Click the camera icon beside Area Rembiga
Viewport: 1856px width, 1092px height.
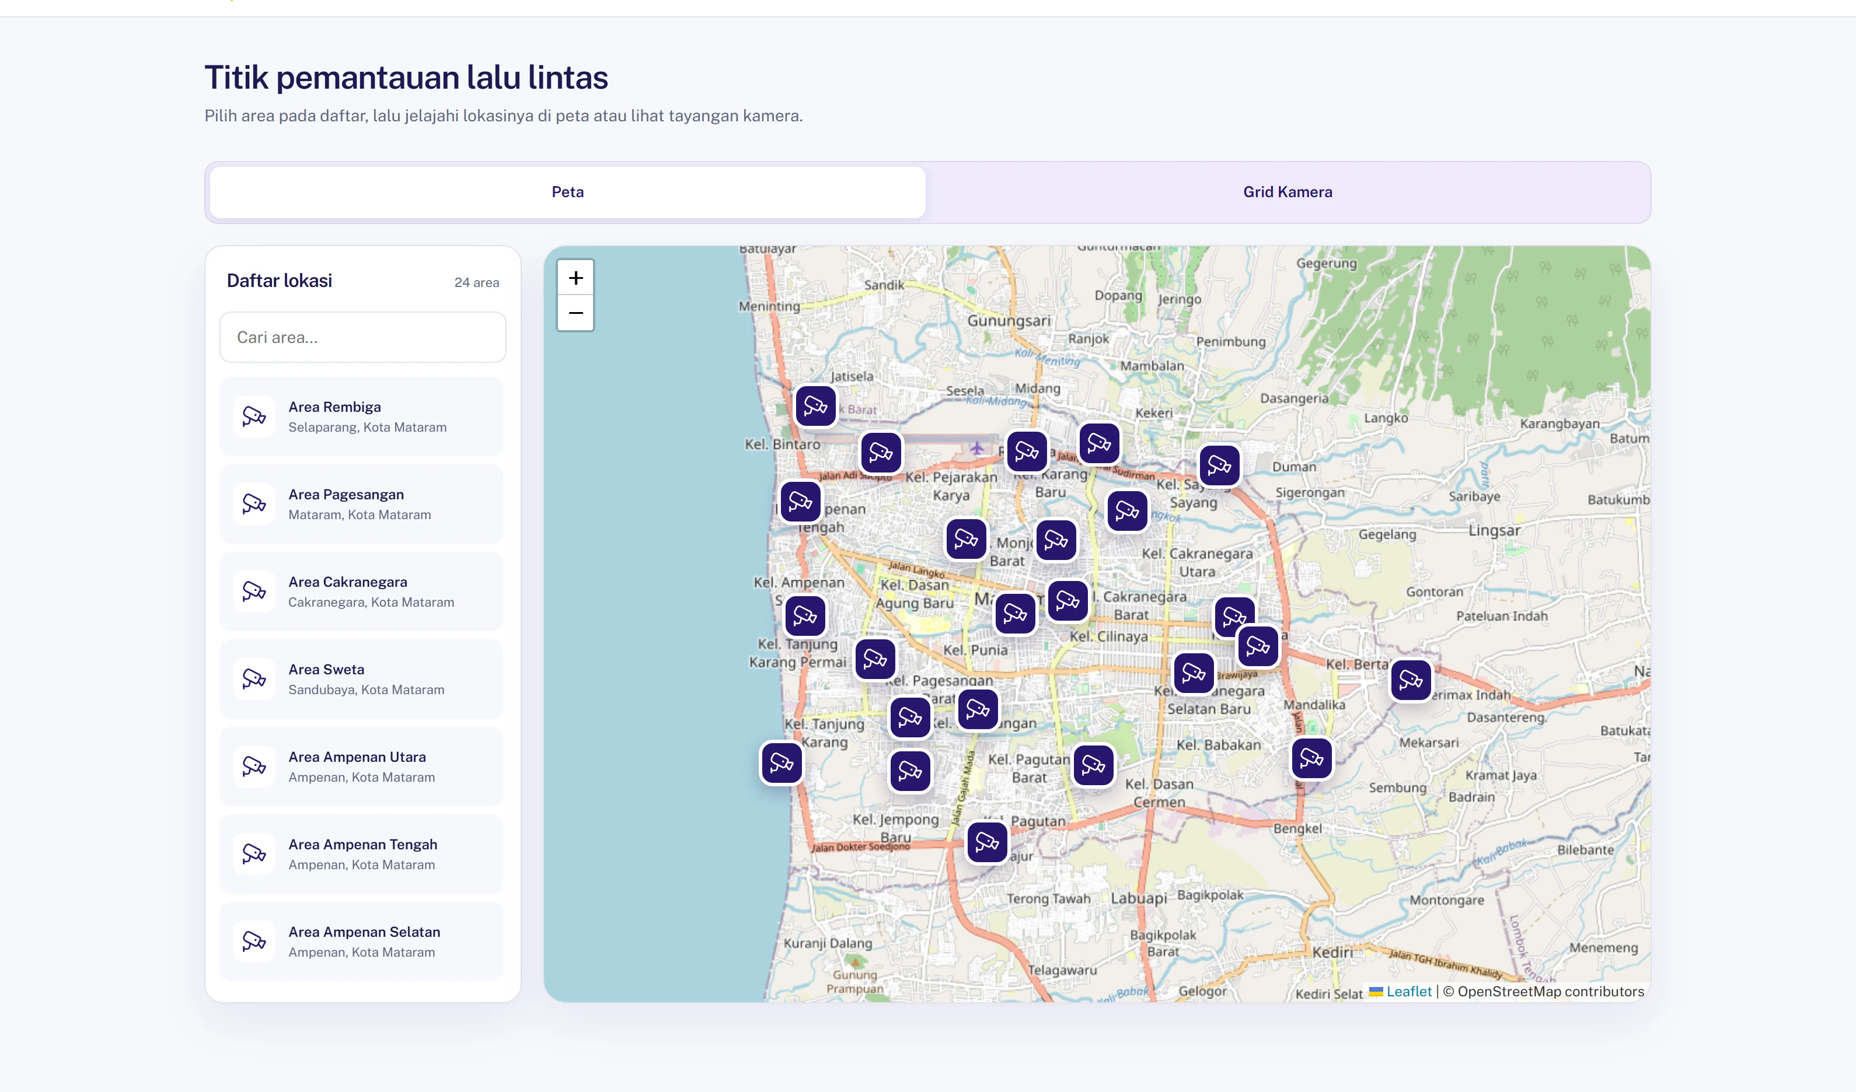point(254,416)
